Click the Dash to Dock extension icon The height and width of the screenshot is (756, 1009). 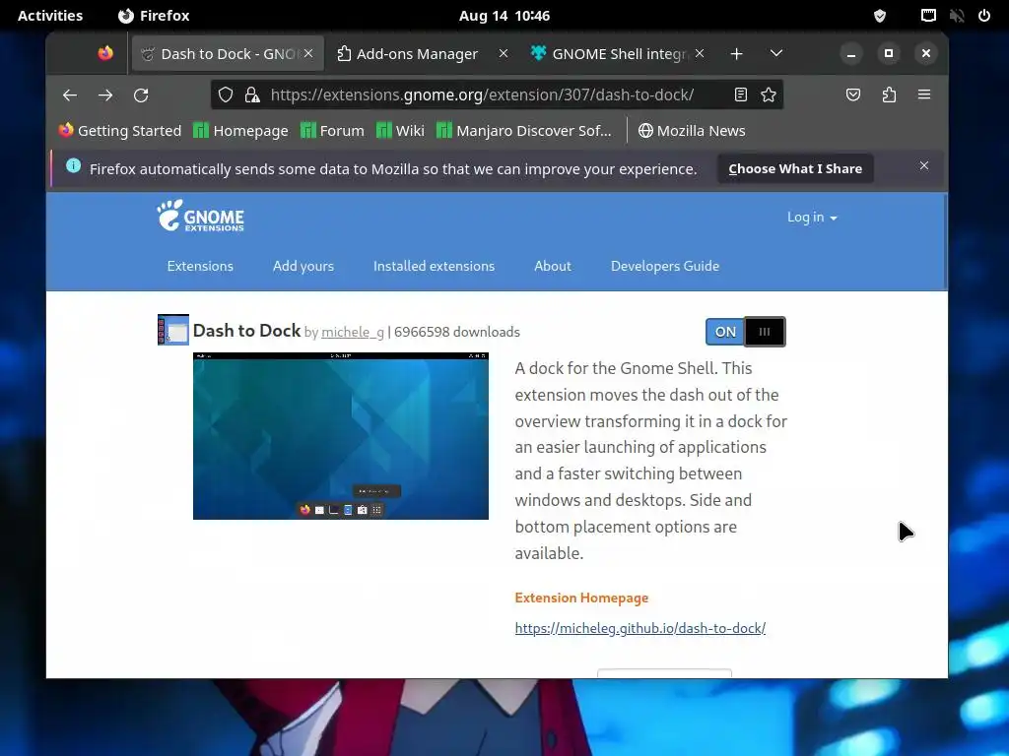point(173,330)
